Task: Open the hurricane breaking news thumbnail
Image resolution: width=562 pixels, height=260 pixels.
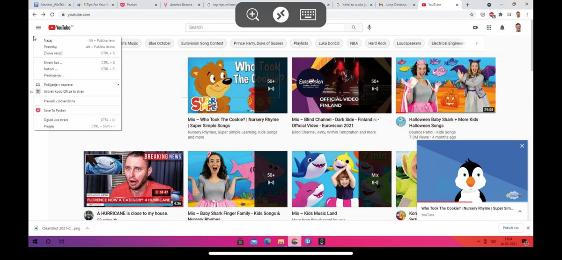Action: click(133, 179)
